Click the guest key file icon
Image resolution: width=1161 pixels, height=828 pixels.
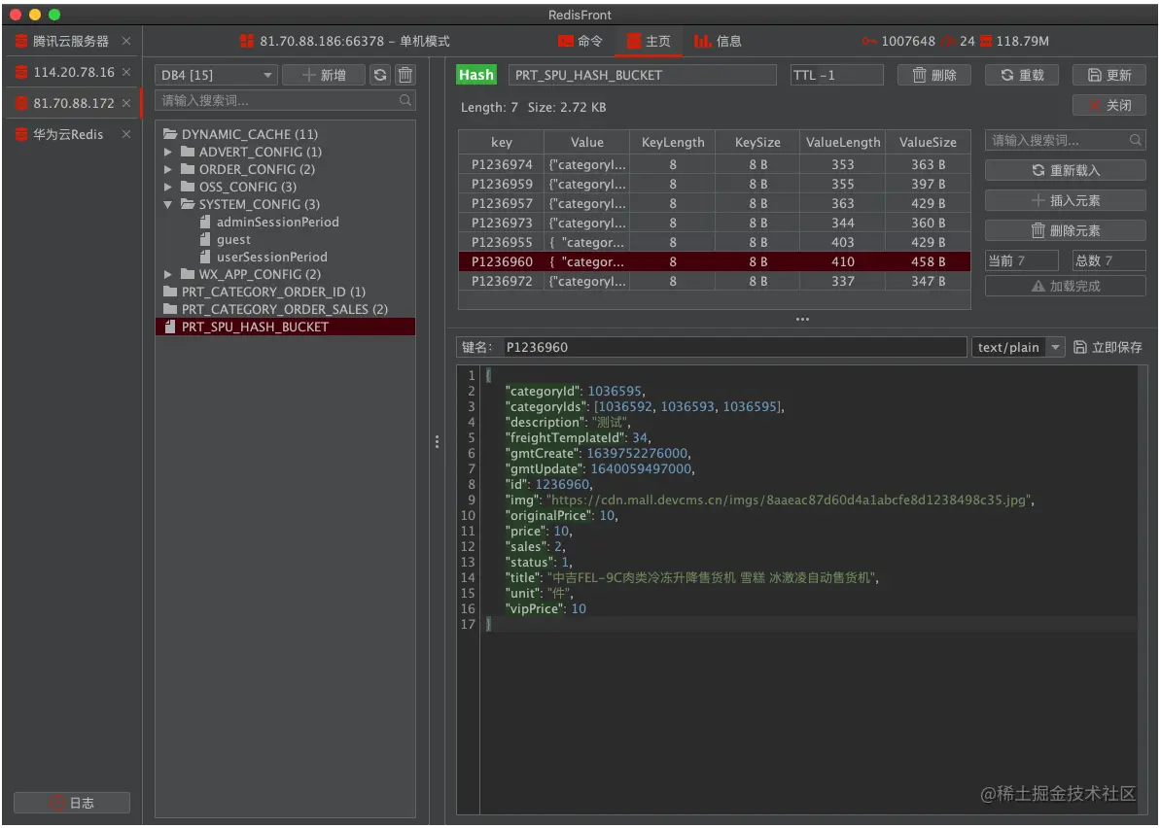point(205,239)
